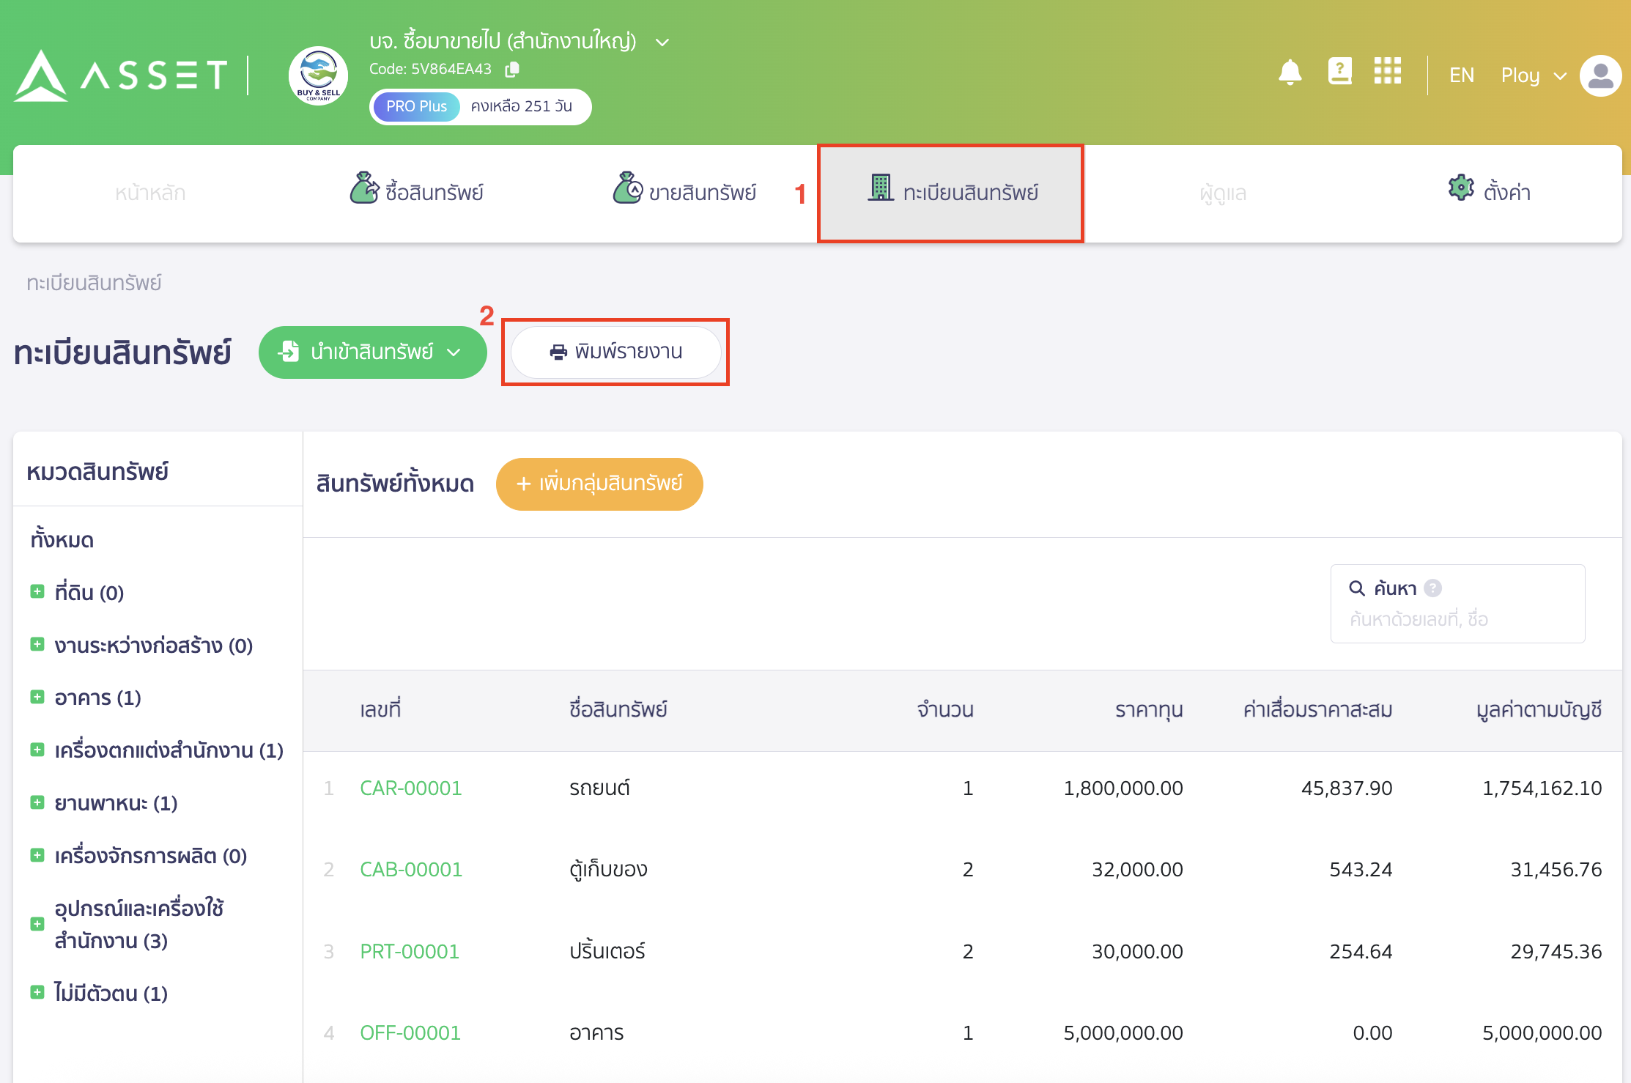Switch to the ซื้อสินทรัพย์ tab
The width and height of the screenshot is (1631, 1083).
point(416,193)
